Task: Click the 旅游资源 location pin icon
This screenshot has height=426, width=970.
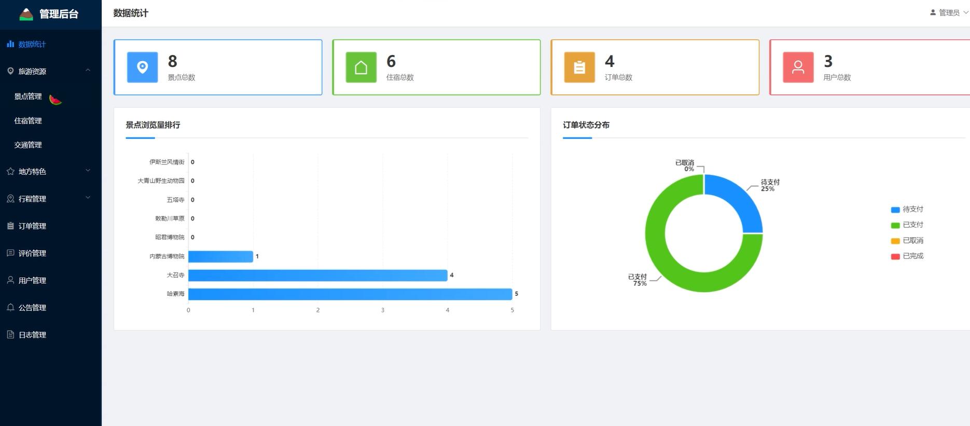Action: click(x=10, y=71)
